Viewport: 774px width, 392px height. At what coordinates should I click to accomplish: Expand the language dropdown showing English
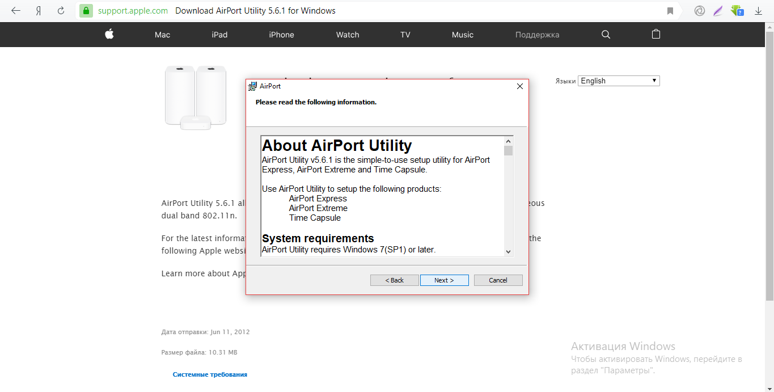(x=619, y=81)
